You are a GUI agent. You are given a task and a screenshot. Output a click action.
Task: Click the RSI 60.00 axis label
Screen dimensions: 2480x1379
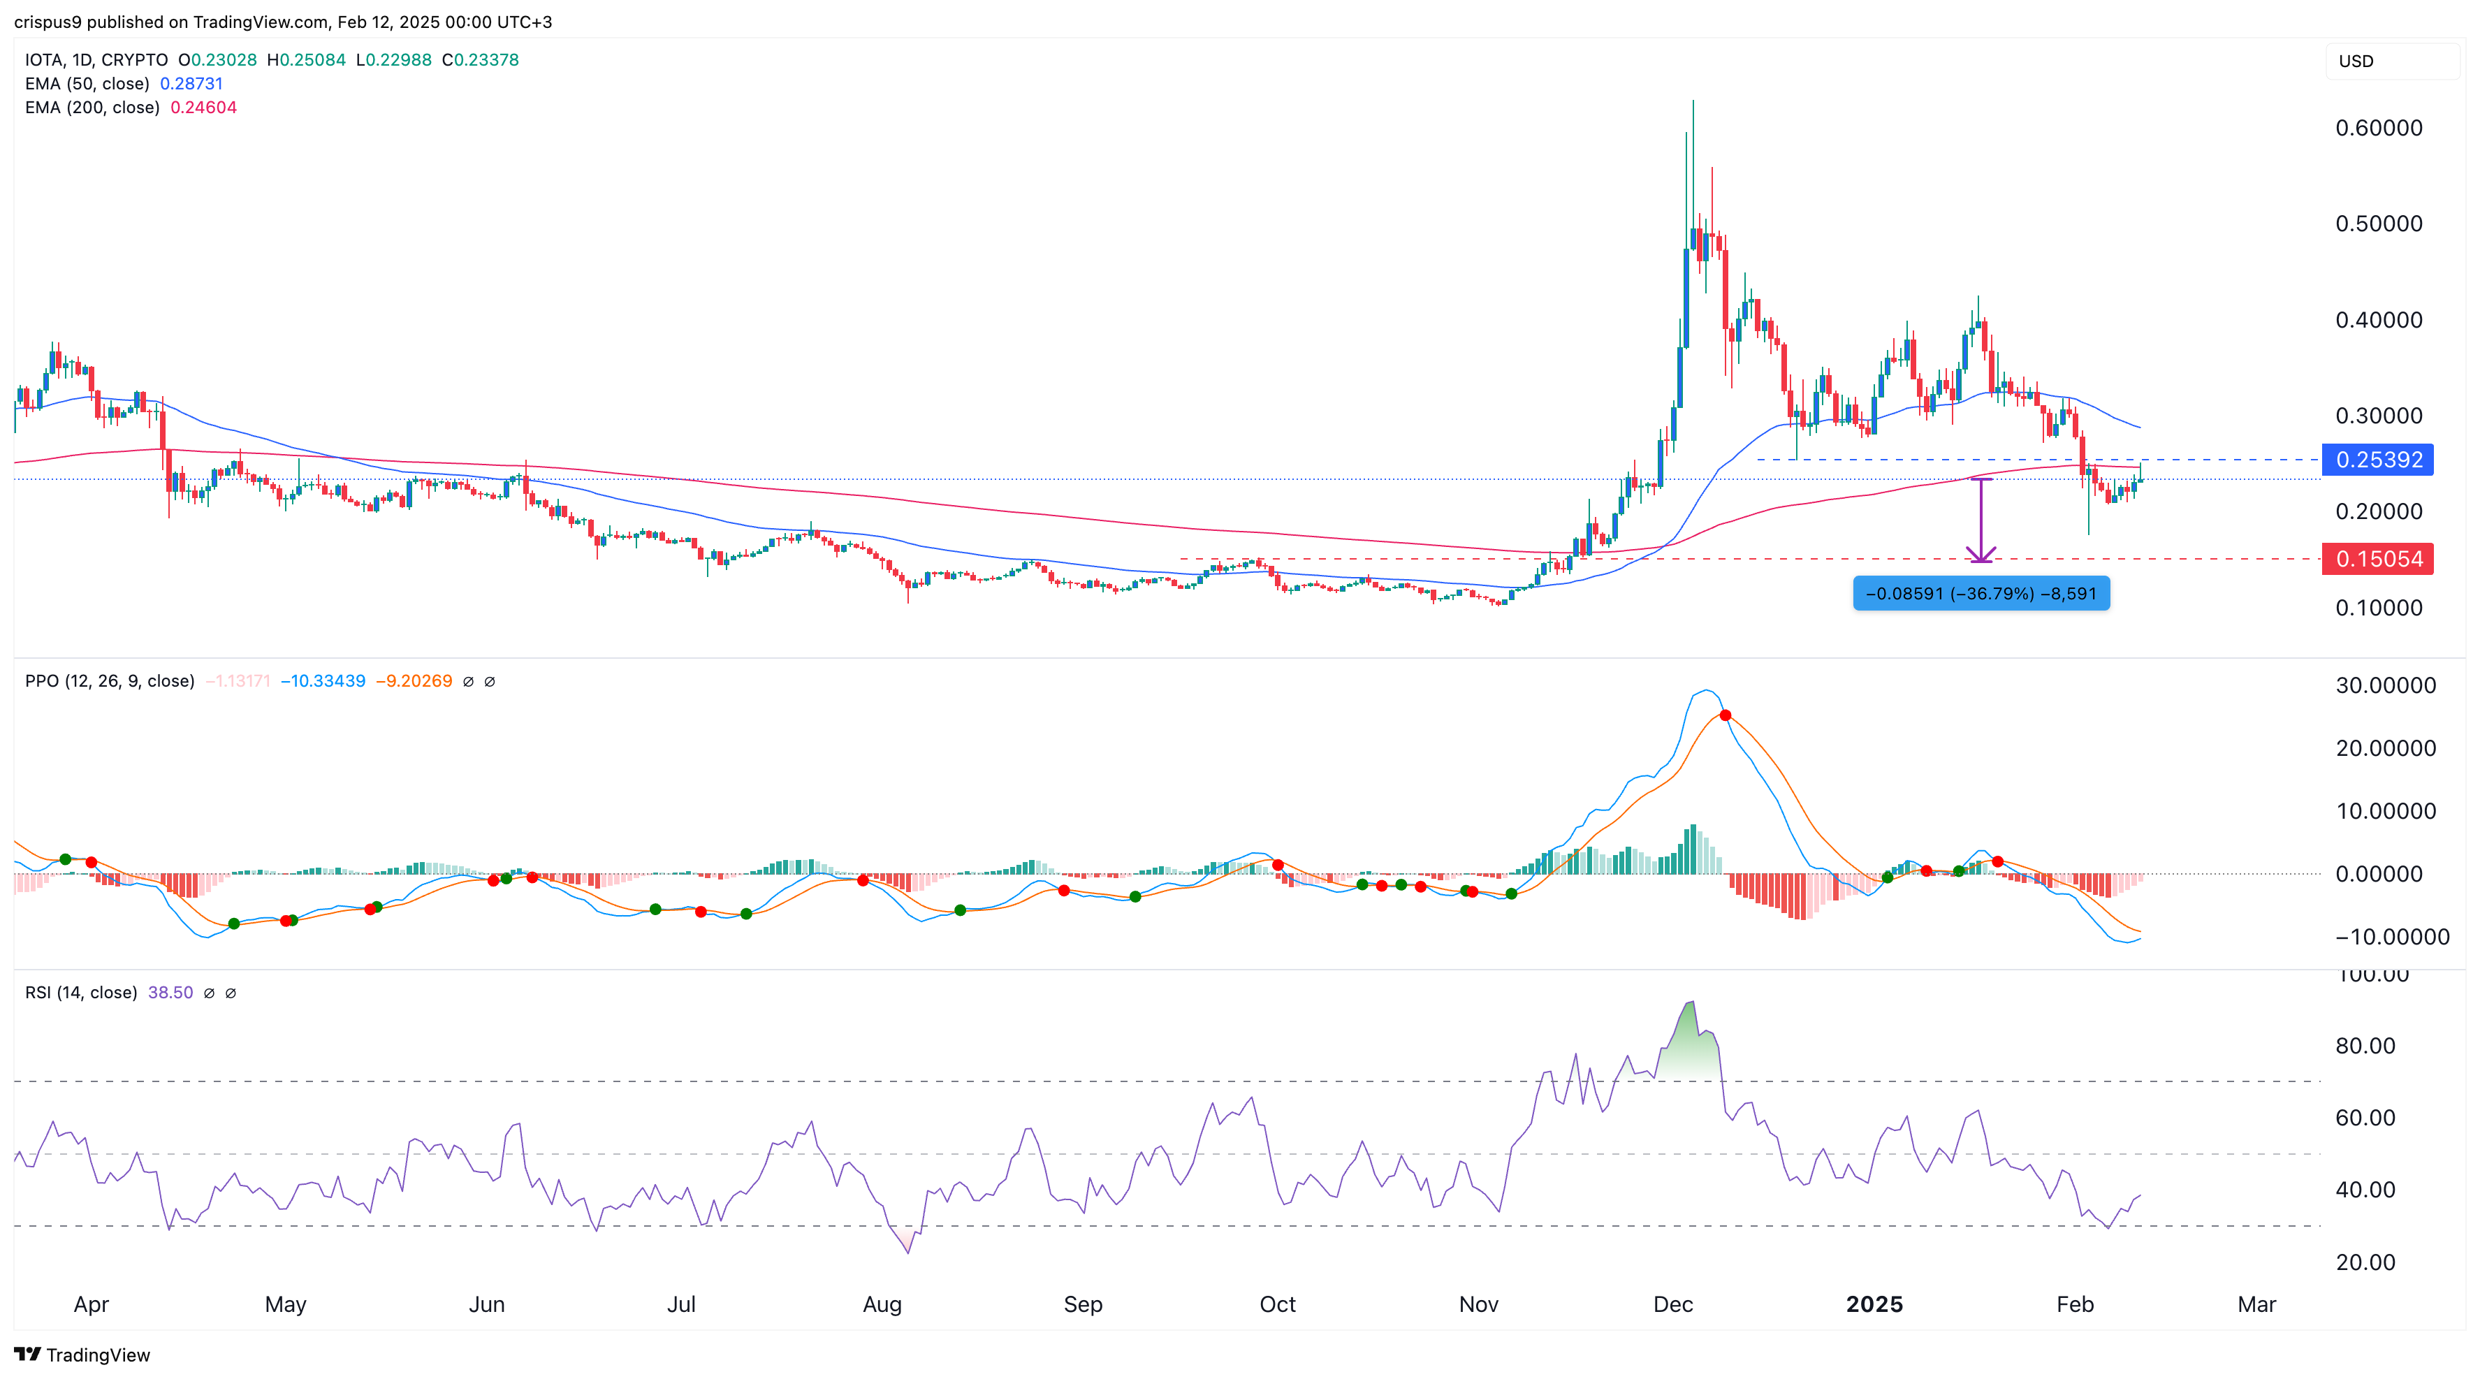click(2365, 1118)
